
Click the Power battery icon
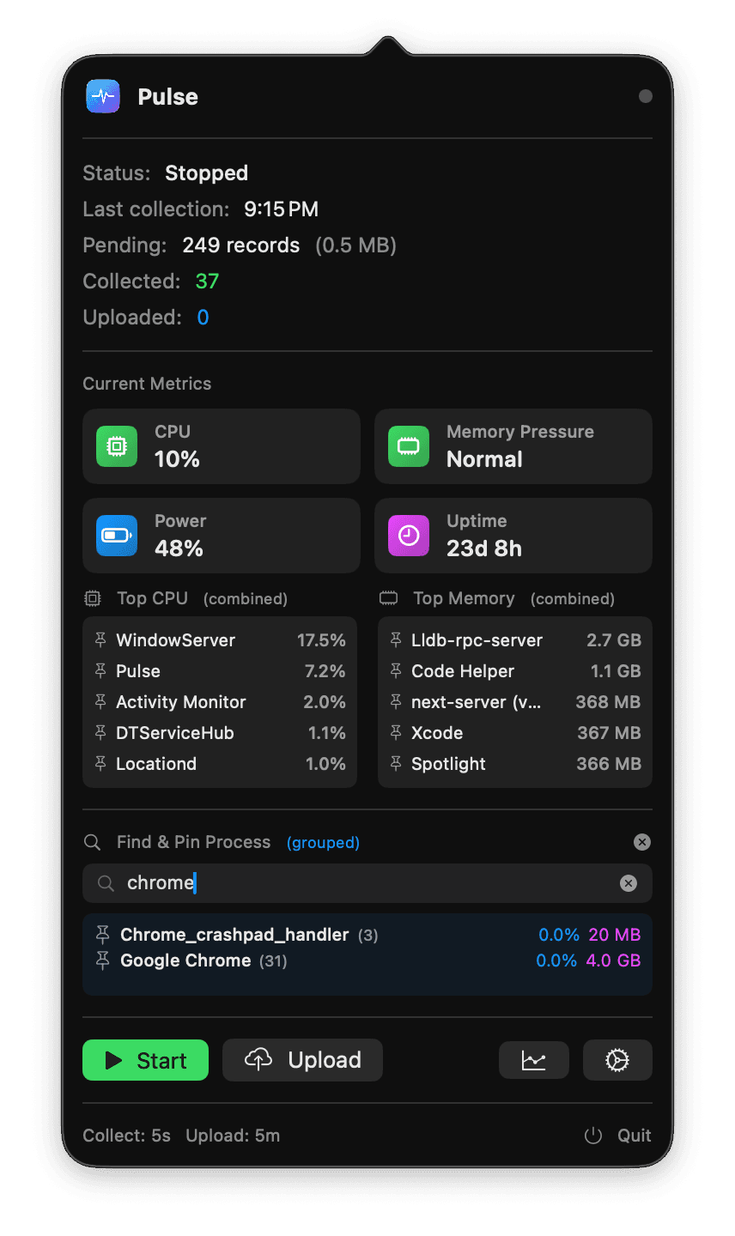[x=116, y=536]
